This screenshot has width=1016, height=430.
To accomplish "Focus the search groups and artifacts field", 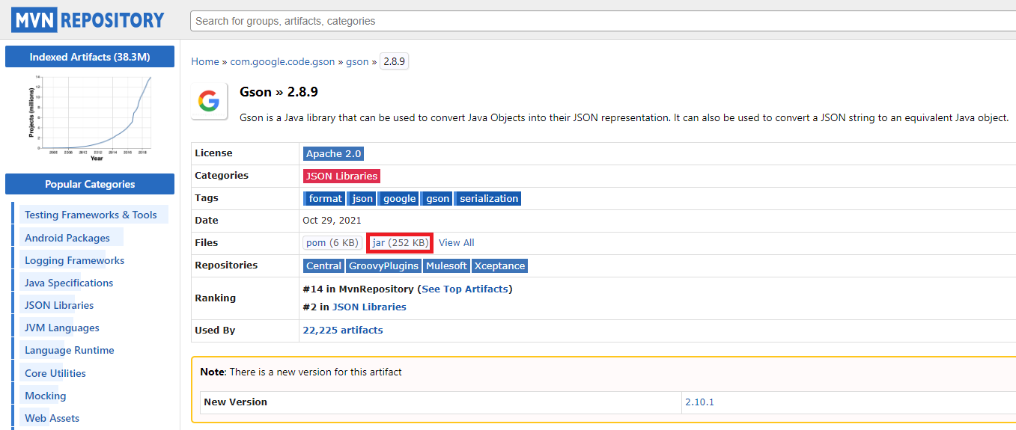I will 603,21.
